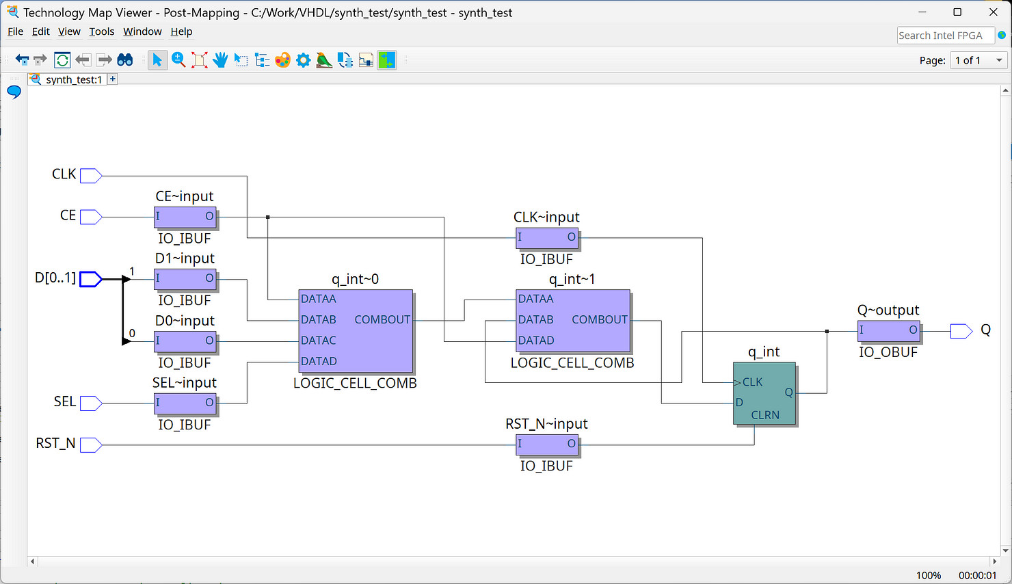The image size is (1012, 584).
Task: Select the Zoom tool magnifier
Action: click(178, 60)
